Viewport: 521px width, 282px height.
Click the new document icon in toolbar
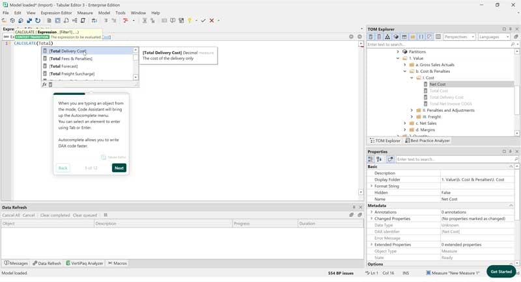point(49,21)
